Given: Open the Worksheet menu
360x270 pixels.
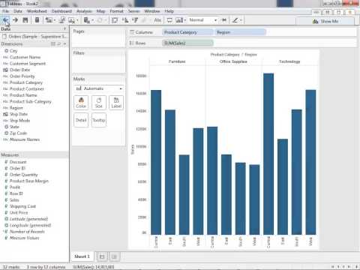Looking at the screenshot, I should [37, 11].
